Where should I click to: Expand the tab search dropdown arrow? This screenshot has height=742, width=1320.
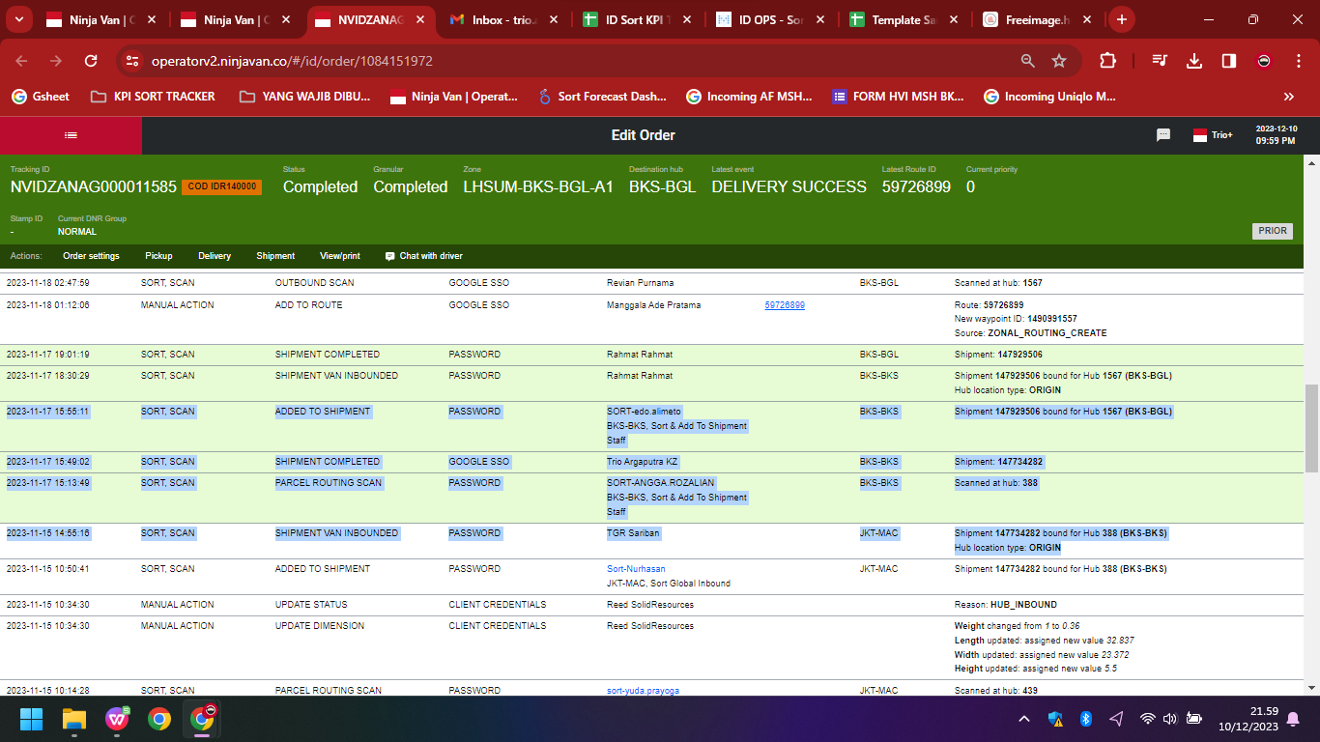point(20,19)
